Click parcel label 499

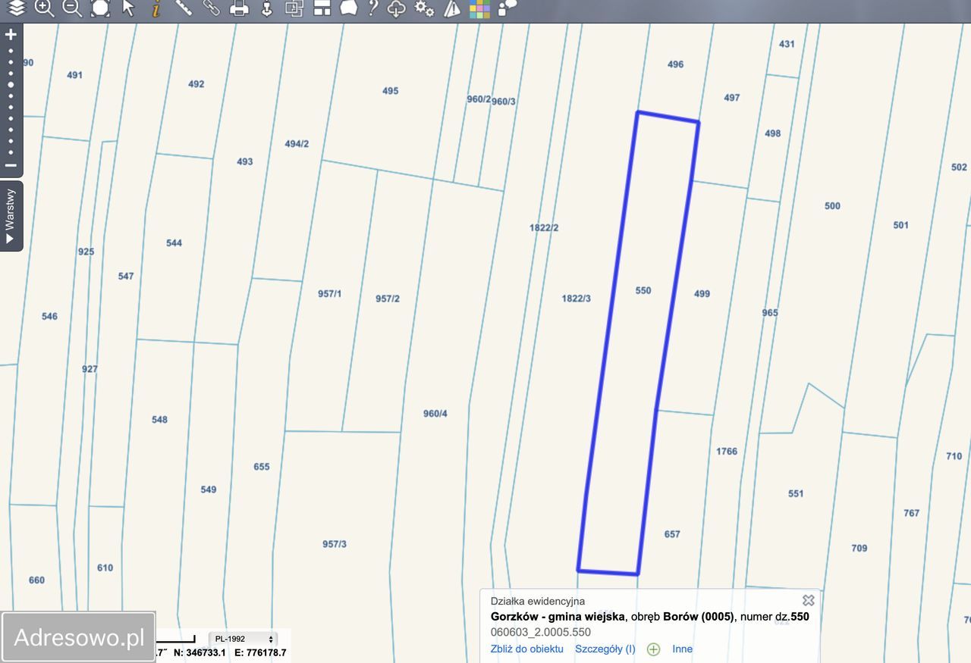coord(702,293)
